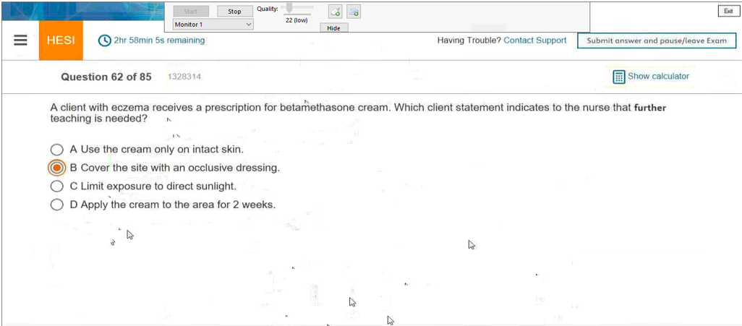Adjust the Quality slider handle
742x326 pixels.
tap(289, 8)
